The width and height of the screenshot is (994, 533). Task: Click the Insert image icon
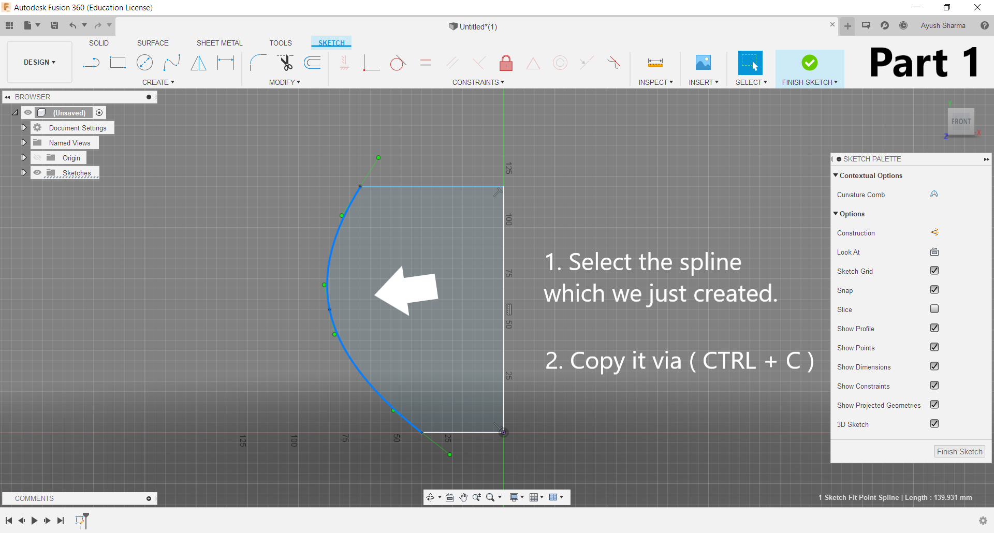(703, 63)
